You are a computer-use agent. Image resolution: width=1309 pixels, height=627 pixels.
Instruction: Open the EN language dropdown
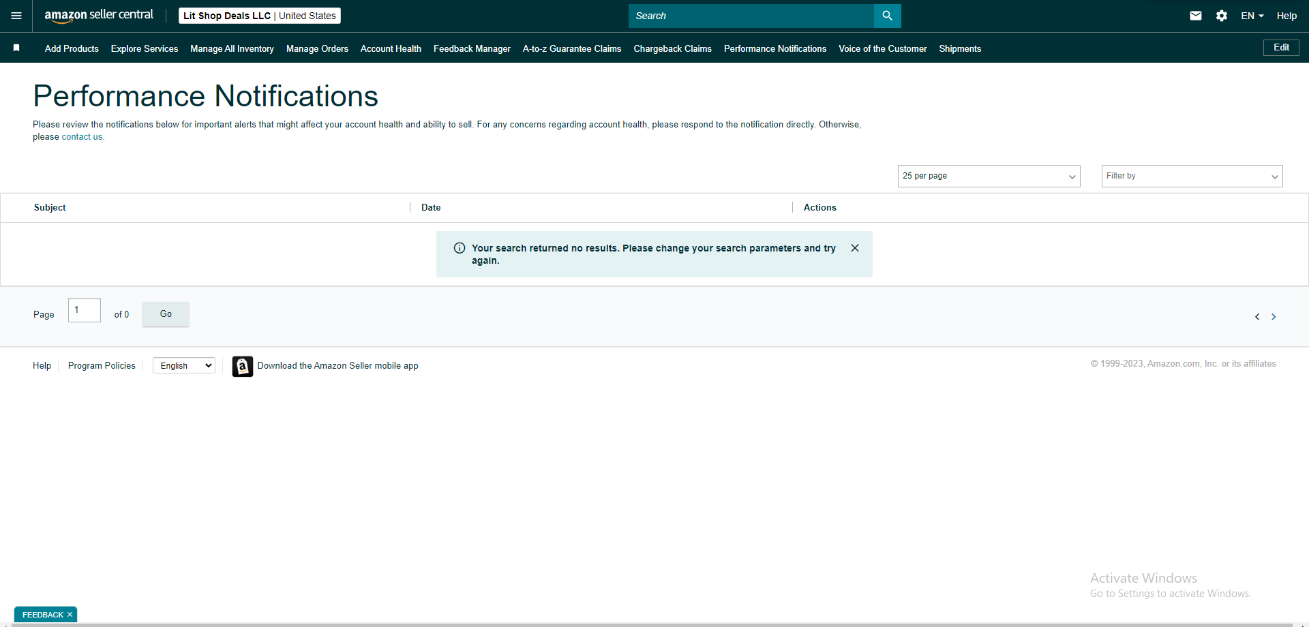[x=1252, y=16]
